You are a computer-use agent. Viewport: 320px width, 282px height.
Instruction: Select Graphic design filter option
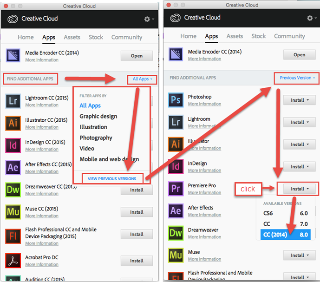coord(98,117)
